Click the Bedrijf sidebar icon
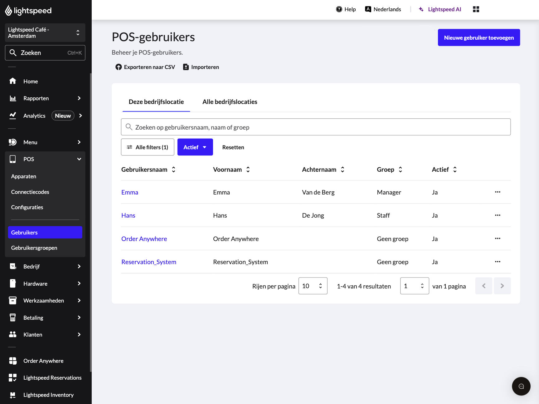The image size is (539, 404). coord(13,266)
